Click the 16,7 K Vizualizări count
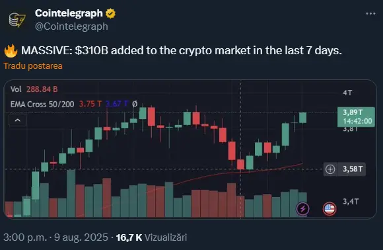 pyautogui.click(x=151, y=237)
